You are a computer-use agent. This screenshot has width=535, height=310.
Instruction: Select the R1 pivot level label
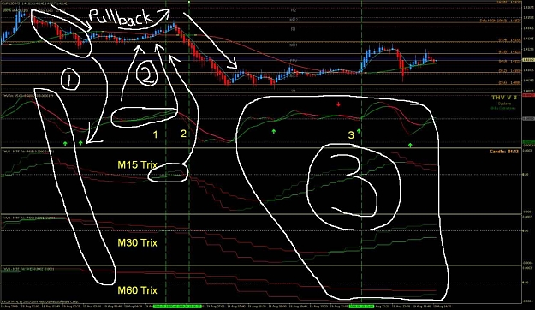click(x=294, y=29)
